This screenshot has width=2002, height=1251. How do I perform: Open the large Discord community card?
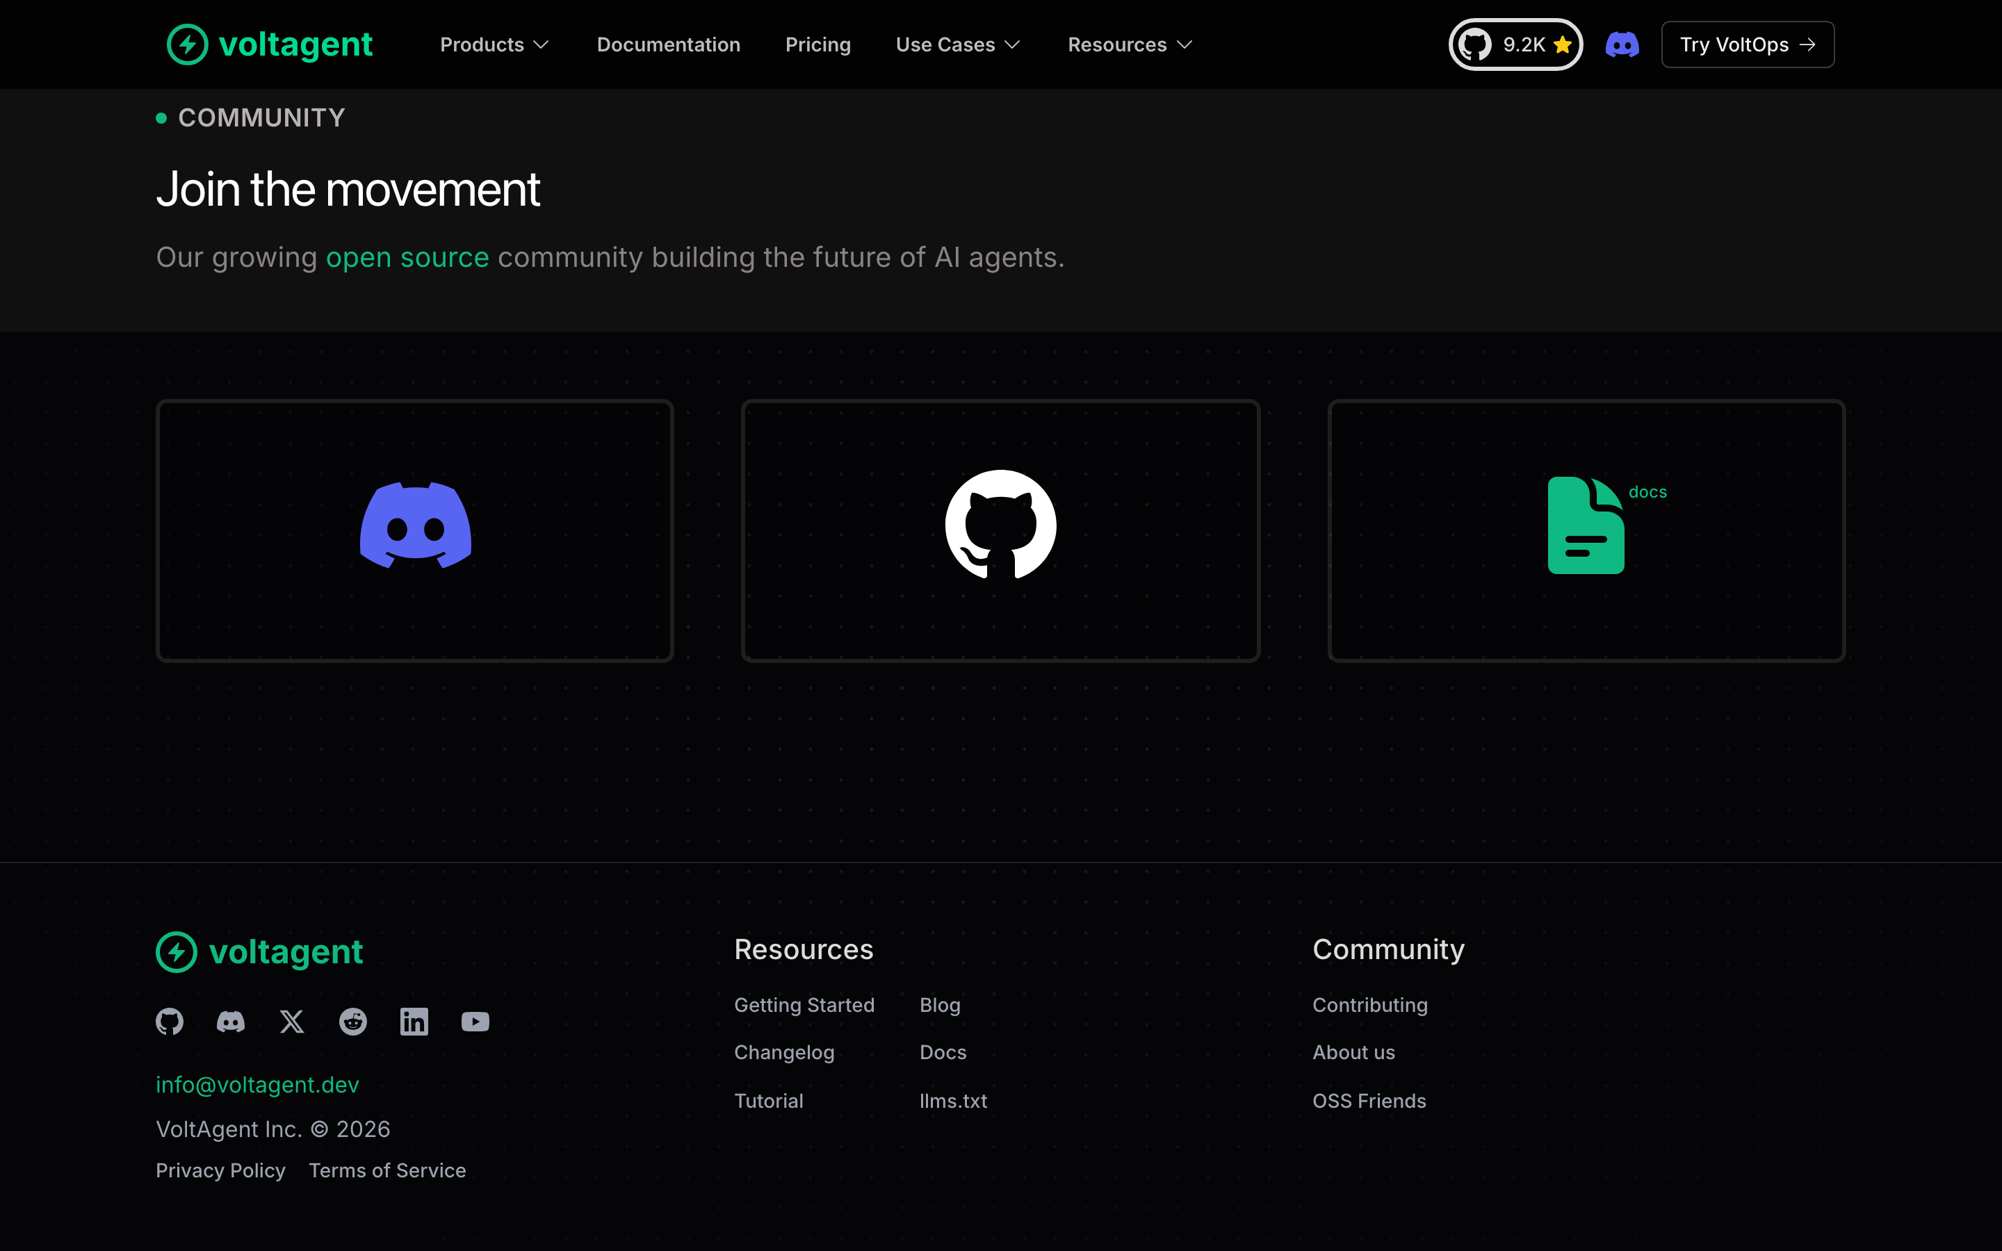pyautogui.click(x=415, y=531)
